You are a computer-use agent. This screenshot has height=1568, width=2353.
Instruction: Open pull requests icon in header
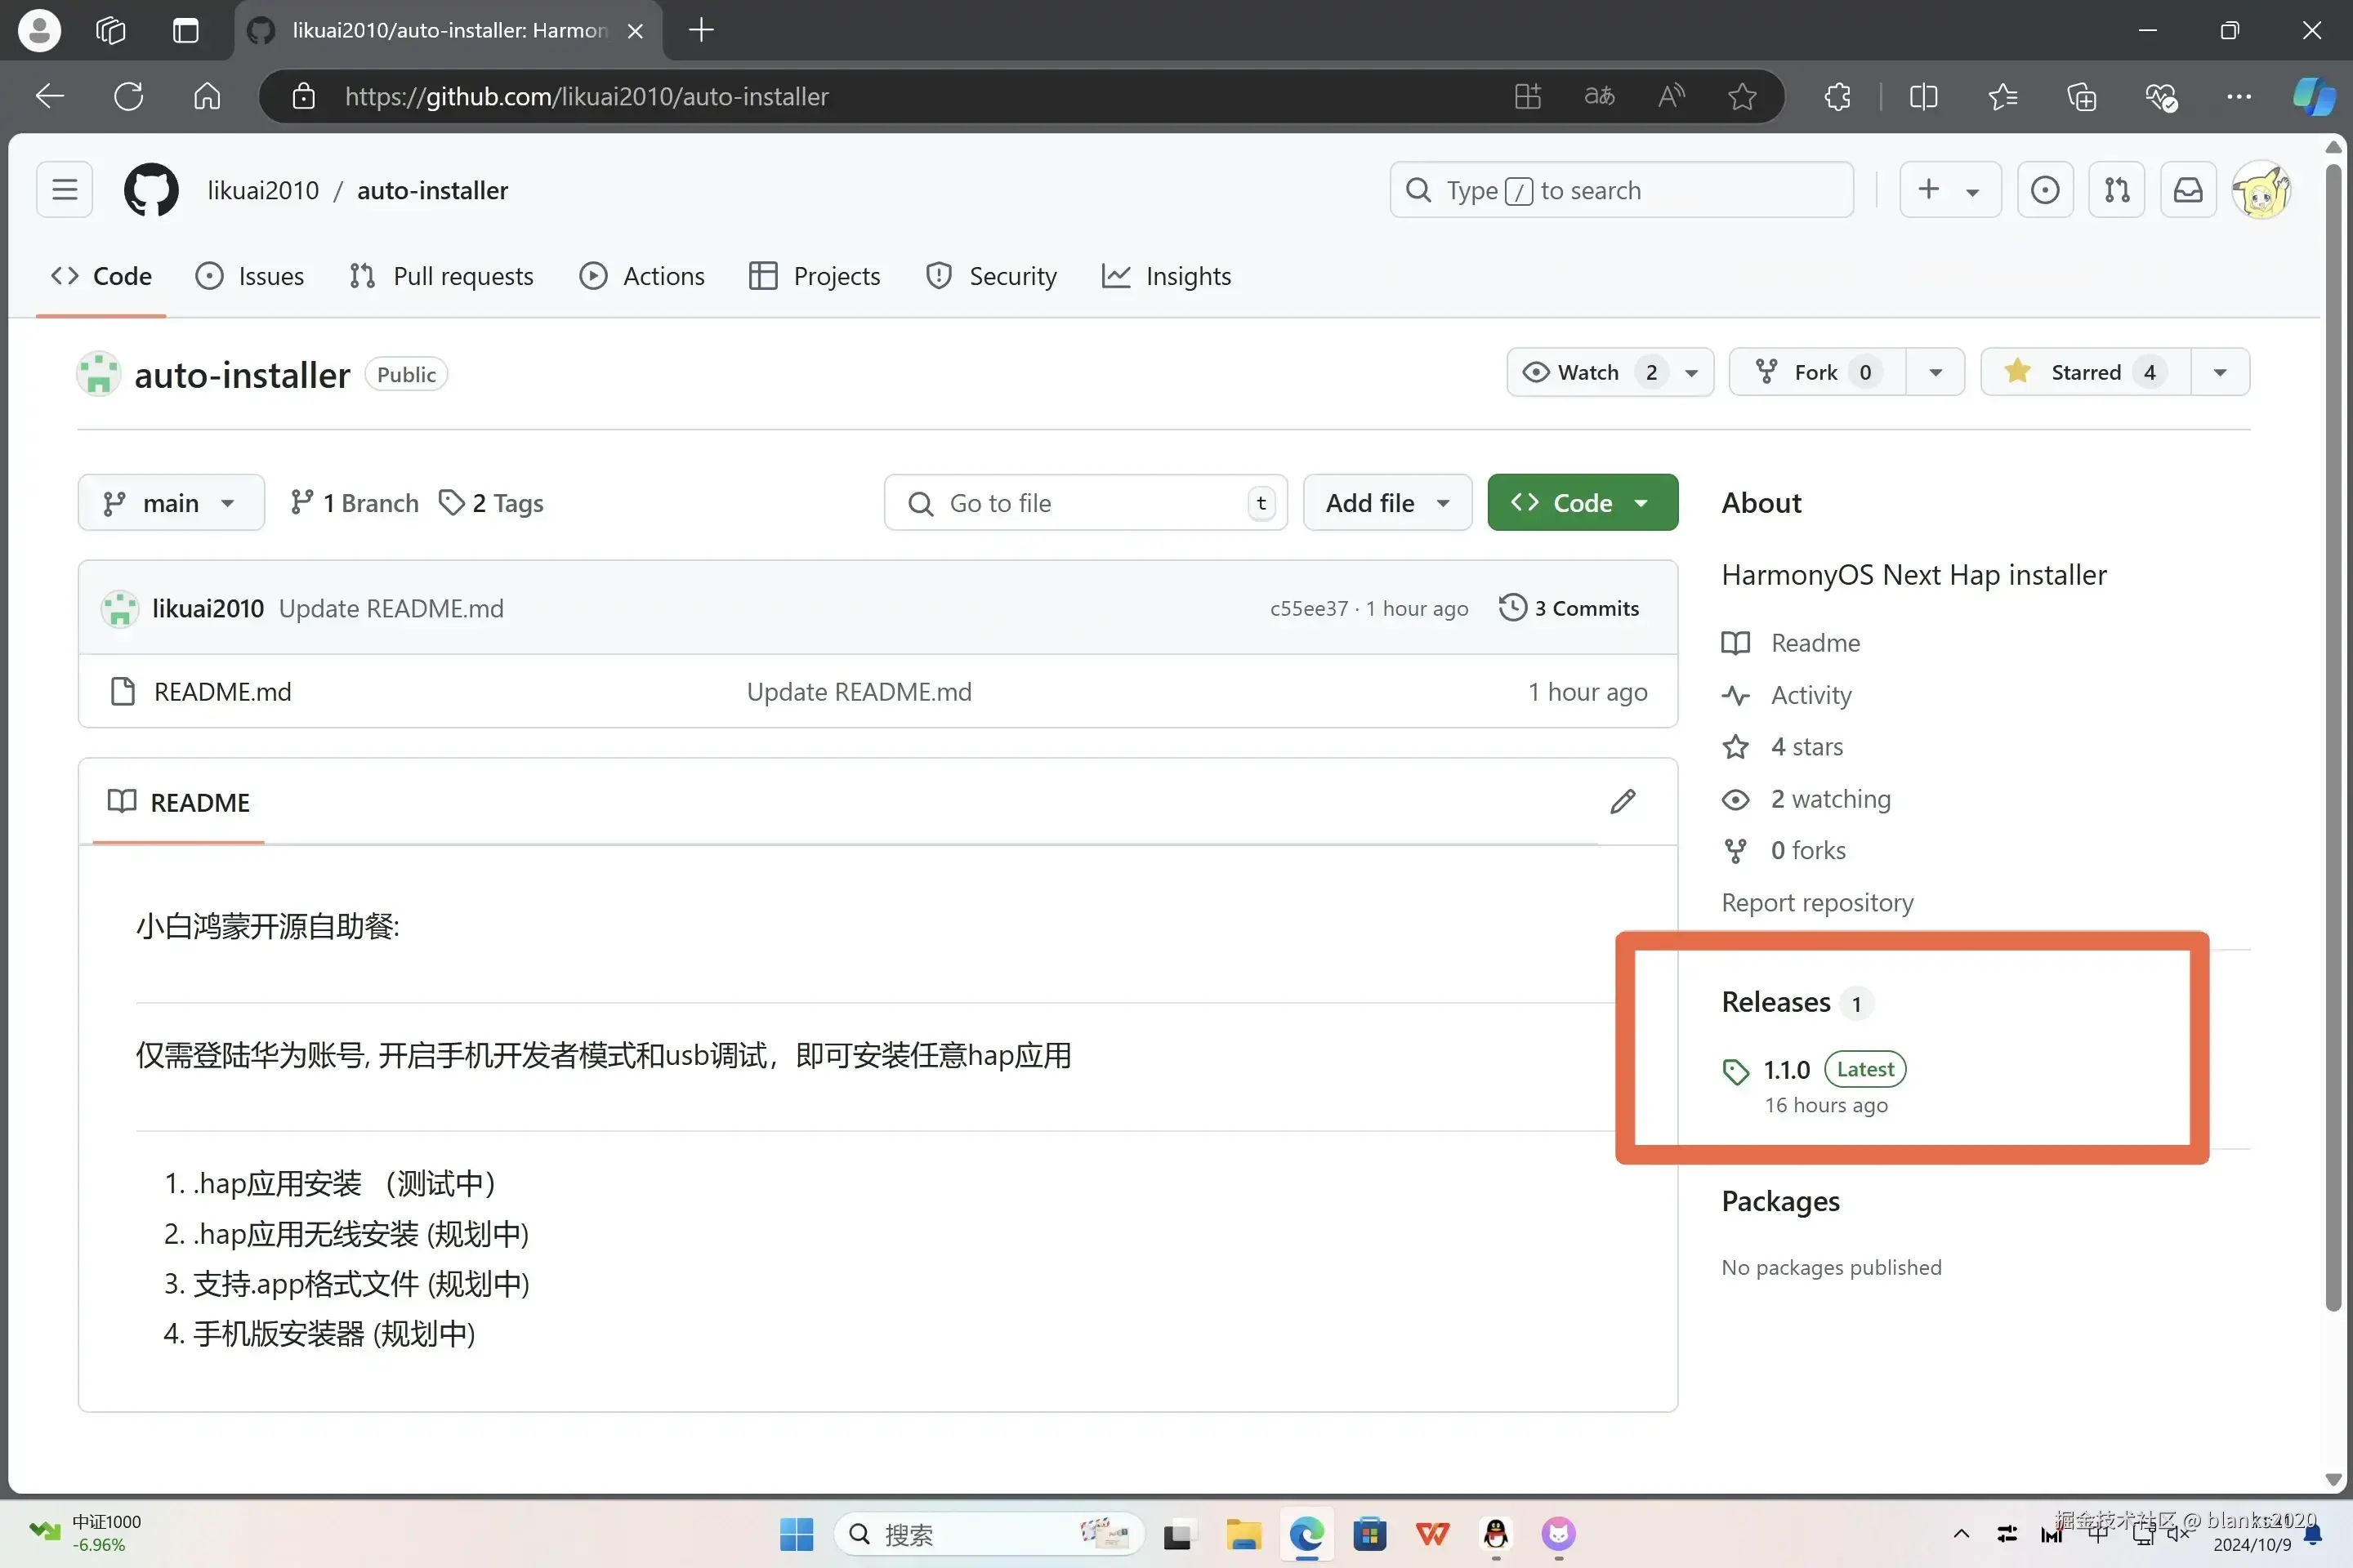click(x=2117, y=190)
